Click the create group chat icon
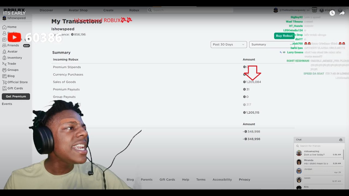349x196 pixels. (x=341, y=140)
